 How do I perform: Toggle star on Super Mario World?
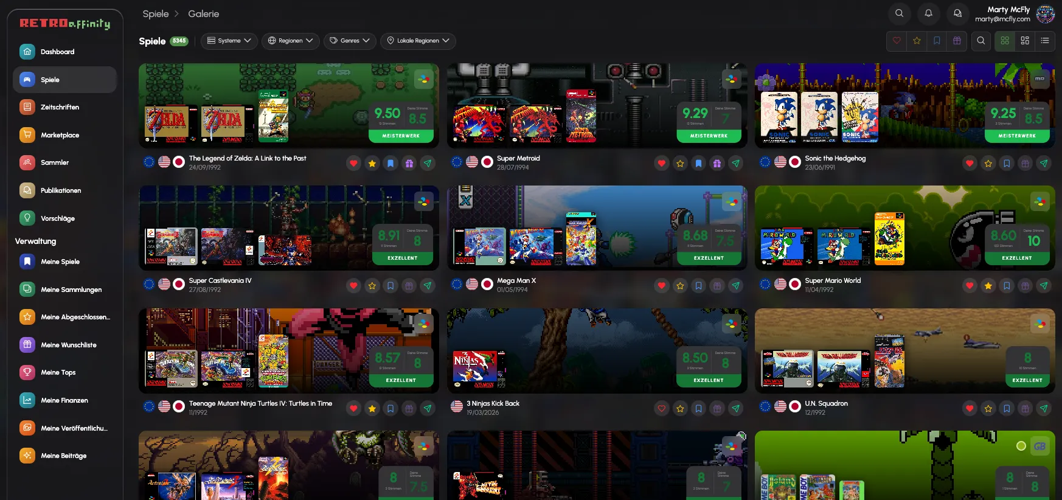coord(988,285)
